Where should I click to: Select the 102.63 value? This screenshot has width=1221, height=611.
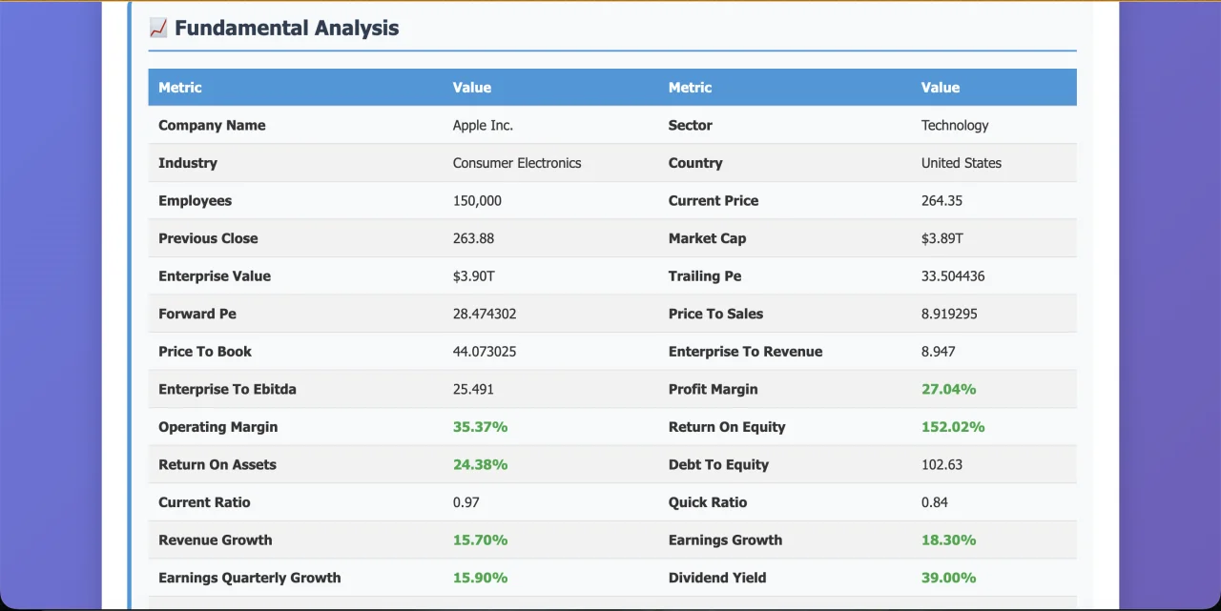pos(942,464)
